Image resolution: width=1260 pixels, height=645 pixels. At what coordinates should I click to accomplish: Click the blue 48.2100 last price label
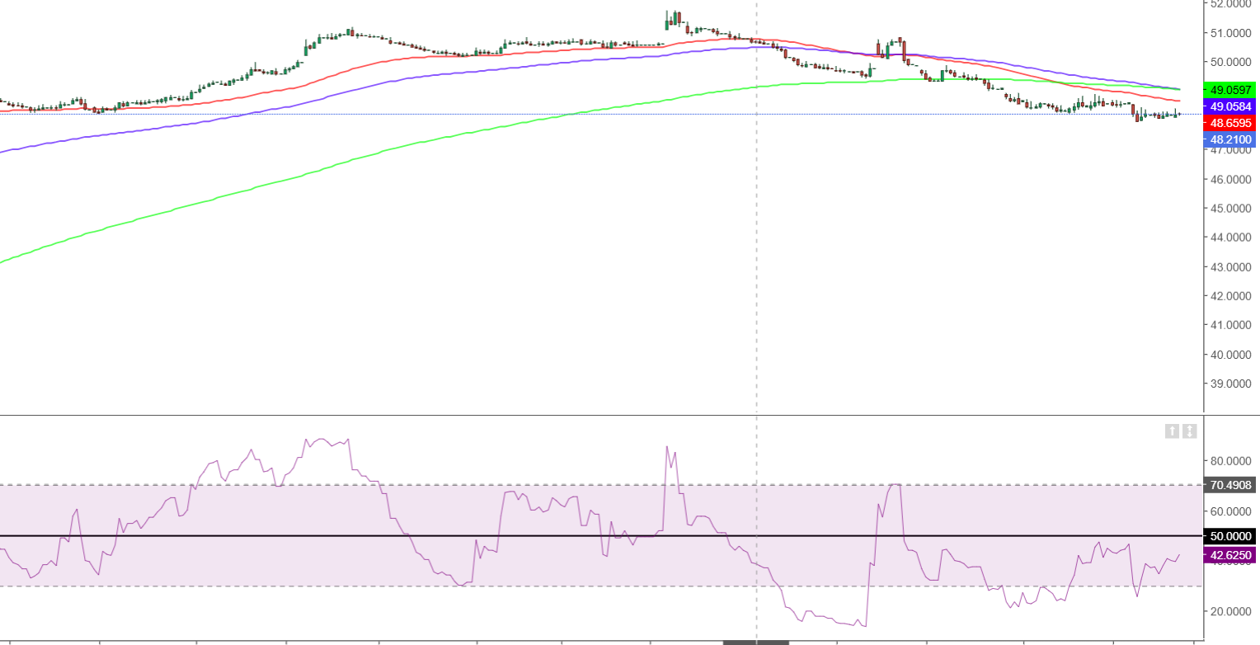coord(1229,140)
